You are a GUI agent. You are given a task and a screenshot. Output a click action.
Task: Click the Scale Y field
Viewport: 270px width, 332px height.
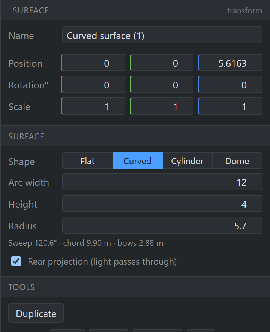tap(162, 106)
